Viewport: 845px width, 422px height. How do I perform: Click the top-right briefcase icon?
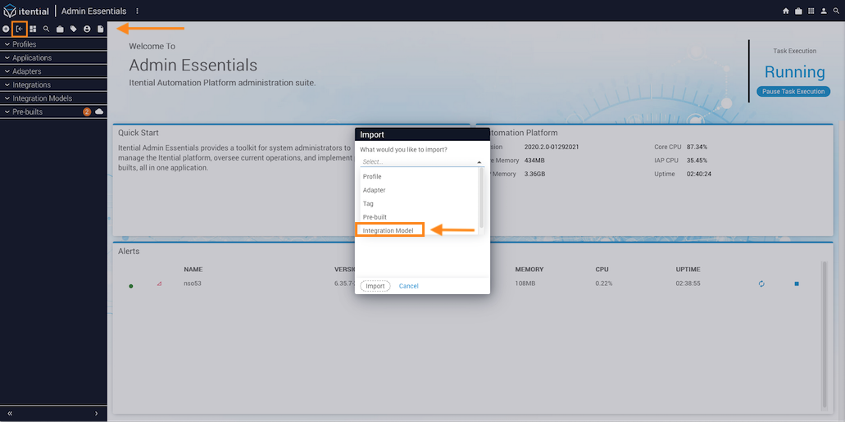[x=798, y=11]
